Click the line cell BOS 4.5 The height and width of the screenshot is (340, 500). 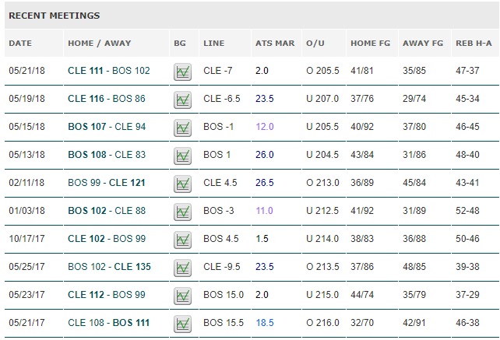point(221,239)
